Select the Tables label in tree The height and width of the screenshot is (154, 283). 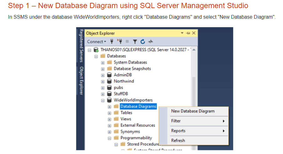[x=126, y=113]
